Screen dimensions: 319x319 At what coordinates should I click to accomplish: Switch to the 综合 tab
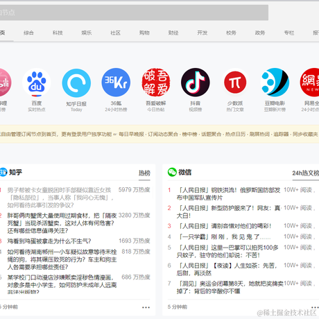28,33
